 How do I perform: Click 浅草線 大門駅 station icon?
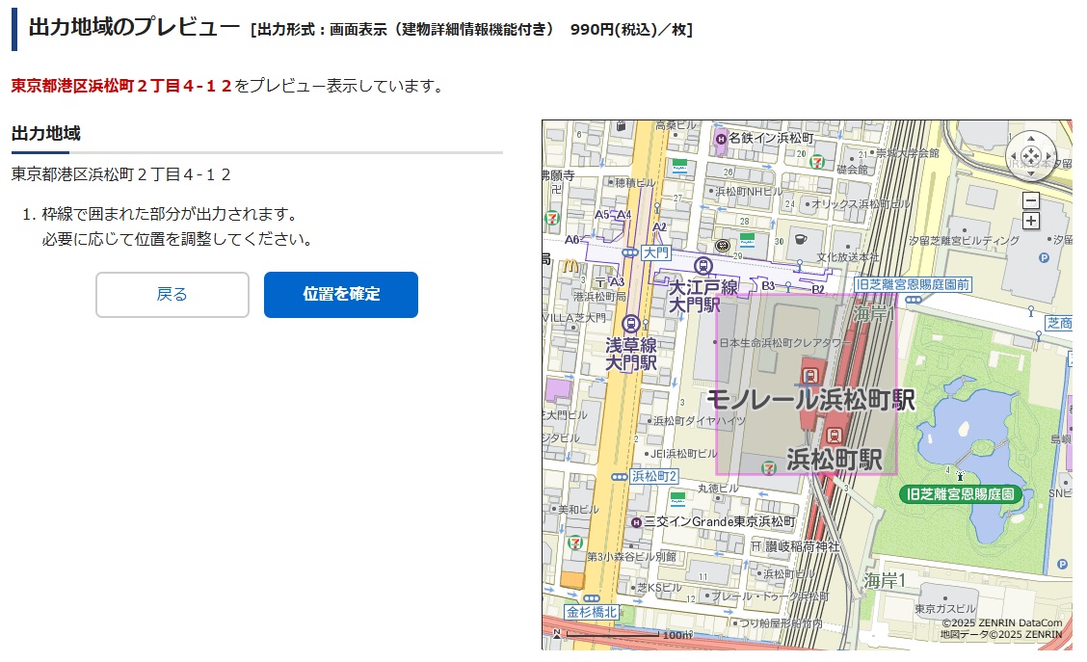(631, 324)
